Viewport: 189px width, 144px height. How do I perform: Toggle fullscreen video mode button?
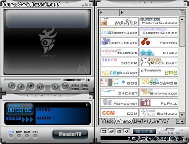65,86
